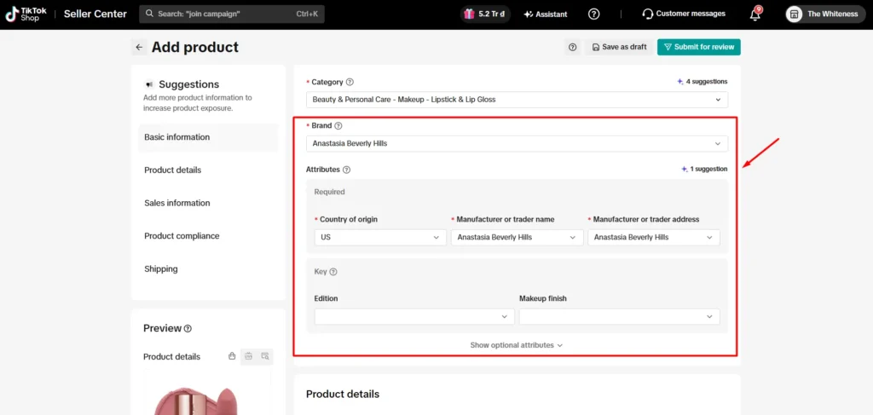This screenshot has width=873, height=415.
Task: Open Manufacturer or trader address dropdown
Action: (x=654, y=238)
